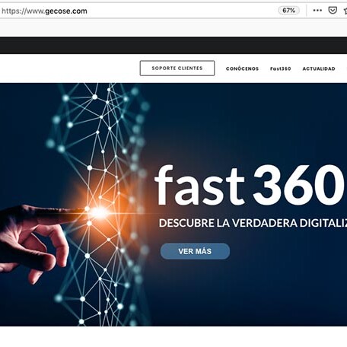The height and width of the screenshot is (347, 347).
Task: Open the ACTUALIDAD menu item
Action: (x=319, y=68)
